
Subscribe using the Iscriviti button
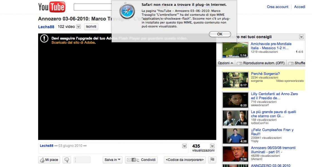coord(91,27)
